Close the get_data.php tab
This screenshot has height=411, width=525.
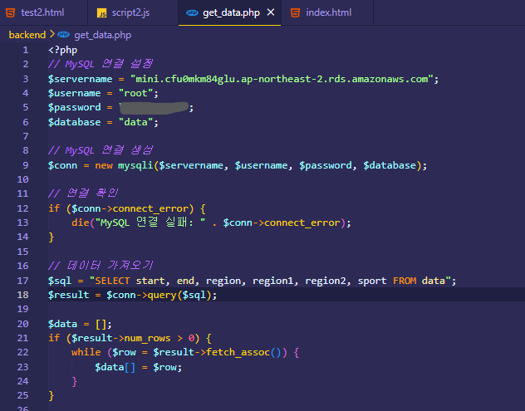click(x=271, y=12)
